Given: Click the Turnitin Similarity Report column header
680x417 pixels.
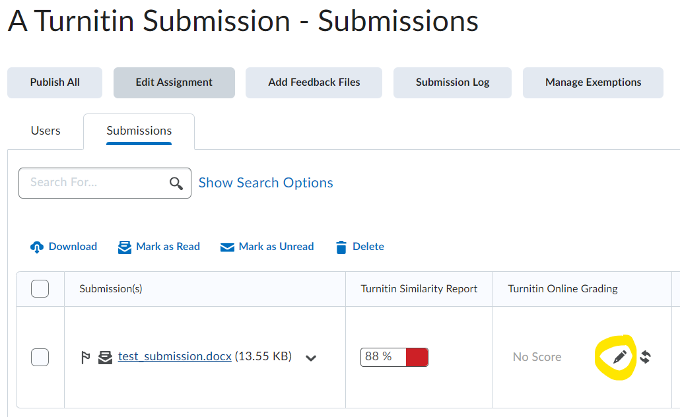Looking at the screenshot, I should pos(419,289).
